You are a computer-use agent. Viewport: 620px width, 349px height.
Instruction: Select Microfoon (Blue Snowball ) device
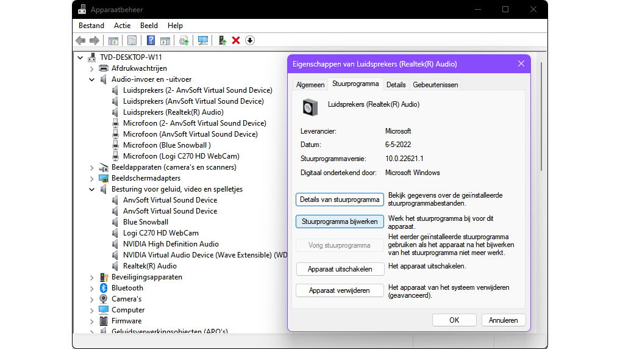pos(166,145)
